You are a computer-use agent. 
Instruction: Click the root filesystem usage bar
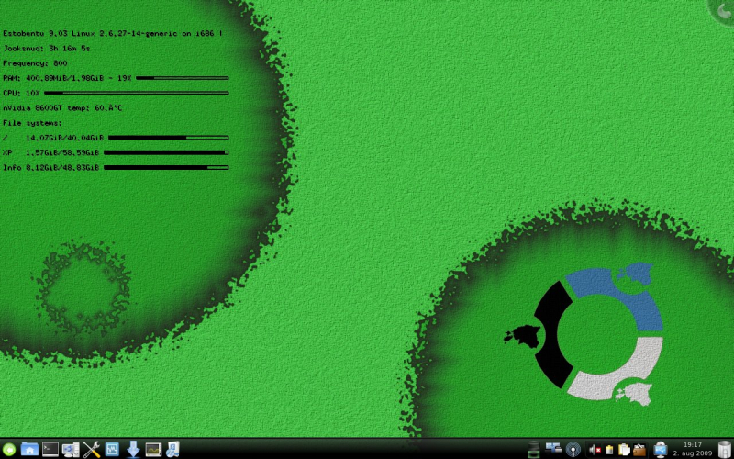(169, 138)
